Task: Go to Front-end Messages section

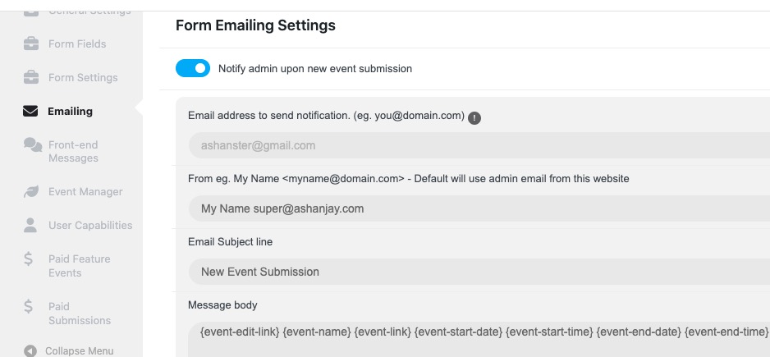Action: [x=73, y=152]
